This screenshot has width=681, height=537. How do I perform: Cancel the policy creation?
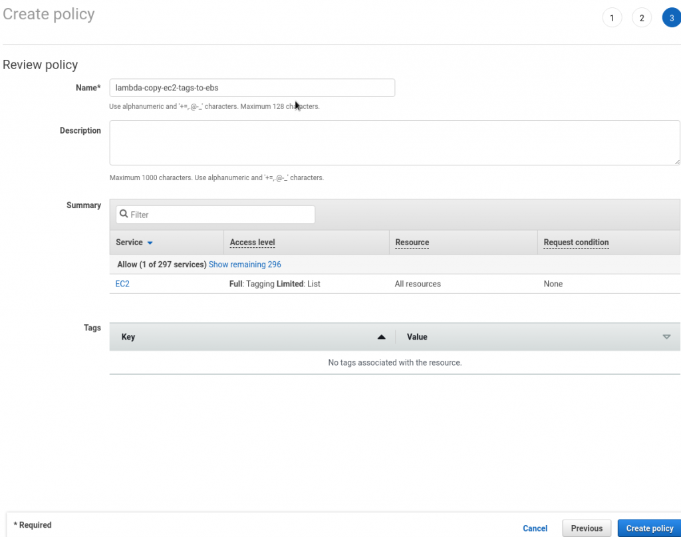(535, 528)
